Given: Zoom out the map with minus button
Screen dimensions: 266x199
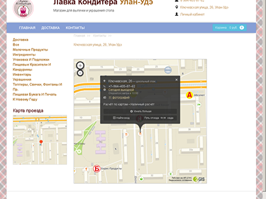Looking at the screenshot, I should (x=80, y=73).
